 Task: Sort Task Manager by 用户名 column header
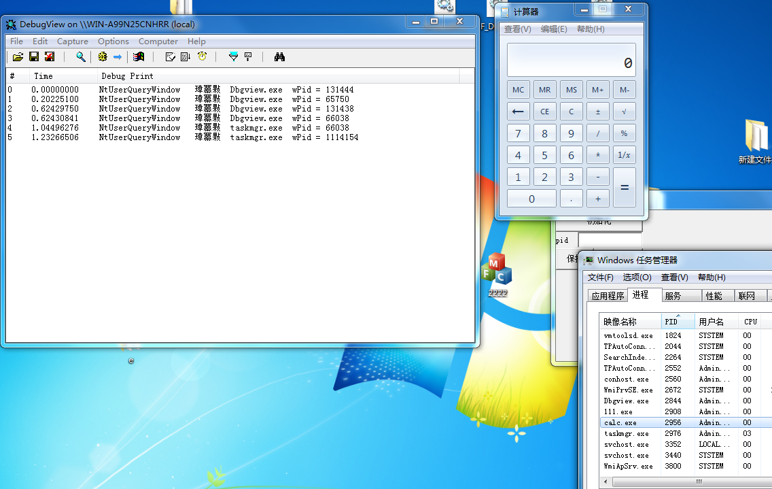pyautogui.click(x=716, y=322)
